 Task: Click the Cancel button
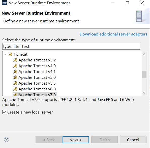tap(133, 140)
